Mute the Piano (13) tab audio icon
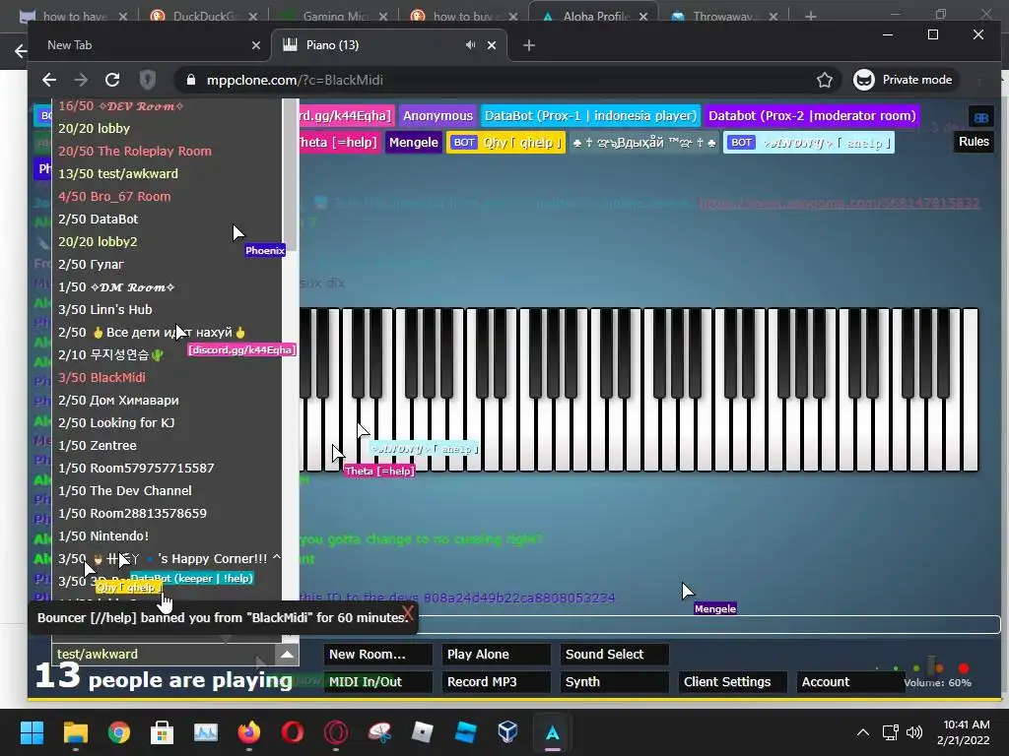The image size is (1009, 756). point(470,45)
